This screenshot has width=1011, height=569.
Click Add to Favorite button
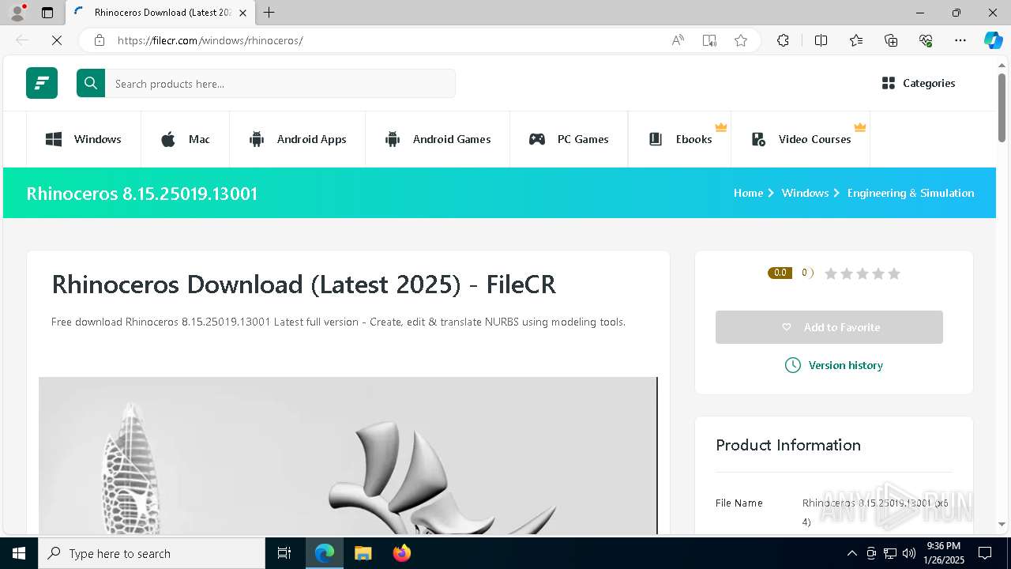[x=829, y=327]
